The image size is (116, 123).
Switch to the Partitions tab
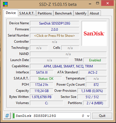(x=45, y=13)
